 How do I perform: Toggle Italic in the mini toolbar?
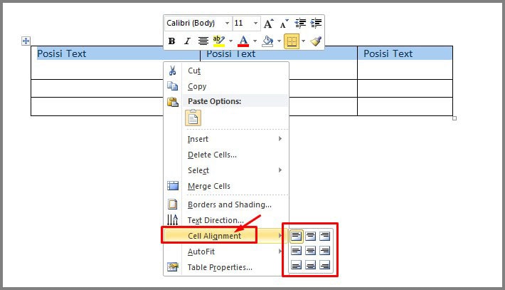(187, 41)
